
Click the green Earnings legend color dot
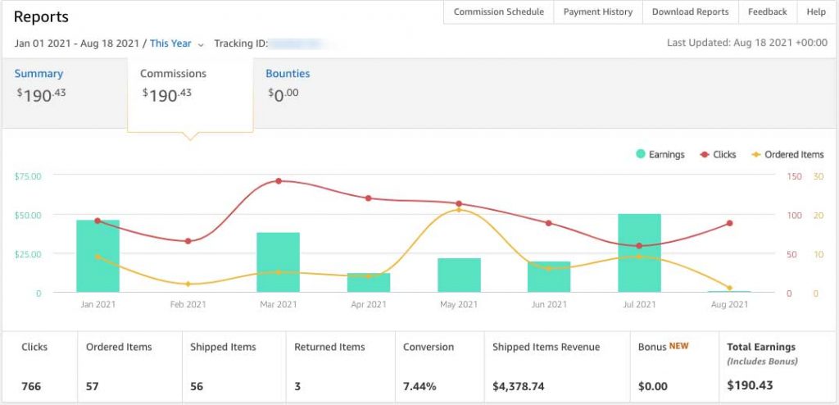tap(640, 154)
